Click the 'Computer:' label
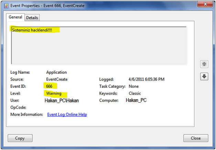 109,101
